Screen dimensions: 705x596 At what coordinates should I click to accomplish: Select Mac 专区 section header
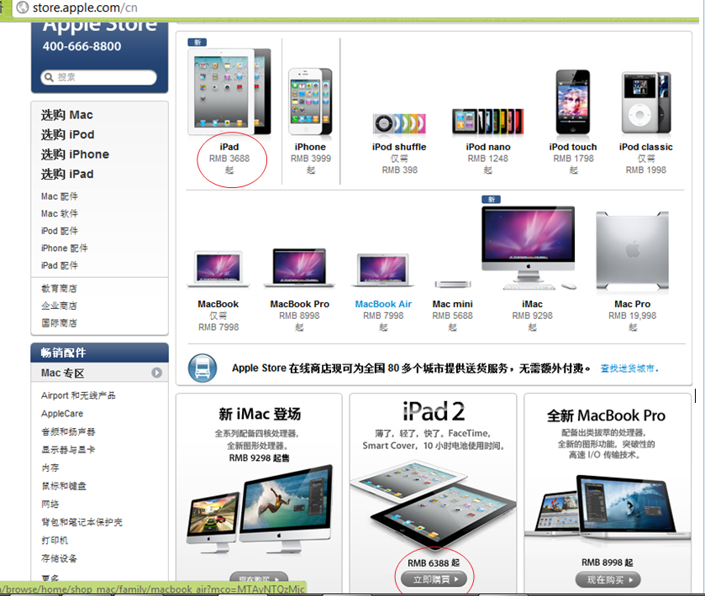tap(99, 373)
